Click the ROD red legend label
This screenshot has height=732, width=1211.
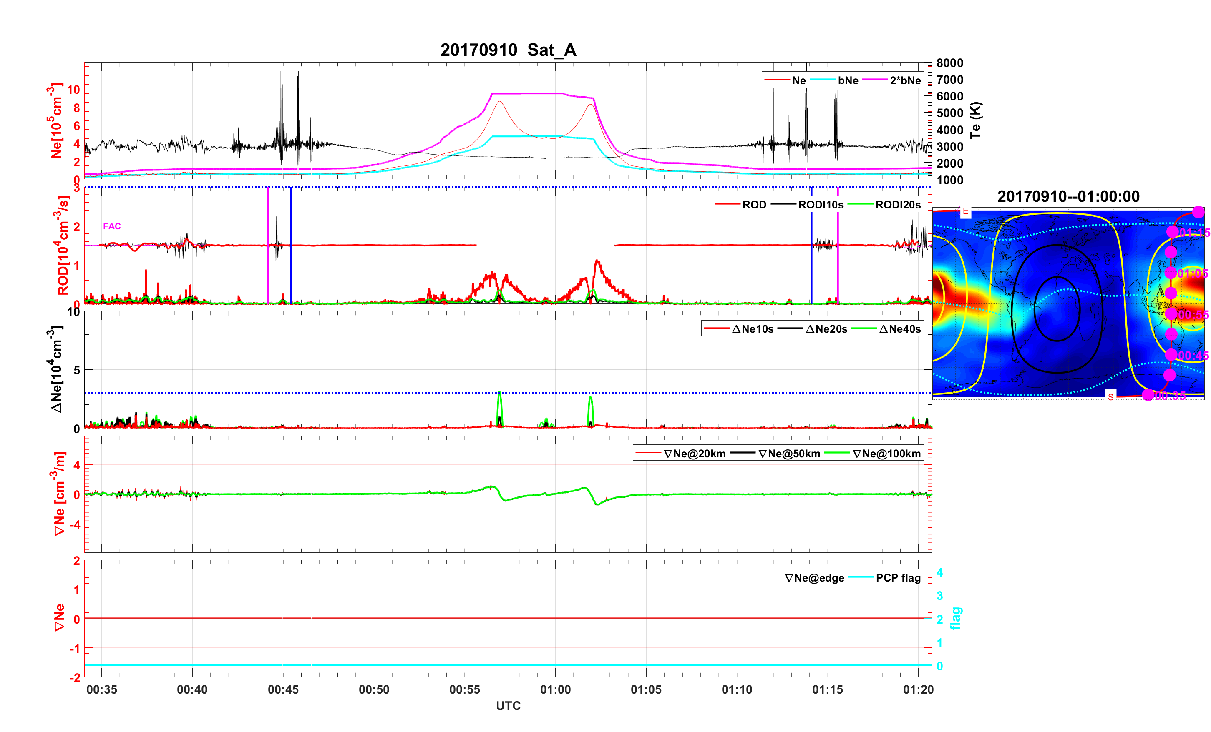click(754, 205)
